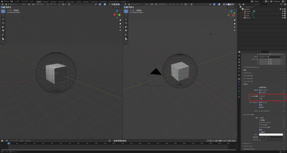Image resolution: width=287 pixels, height=153 pixels.
Task: Open the Render properties tab
Action: pyautogui.click(x=239, y=59)
